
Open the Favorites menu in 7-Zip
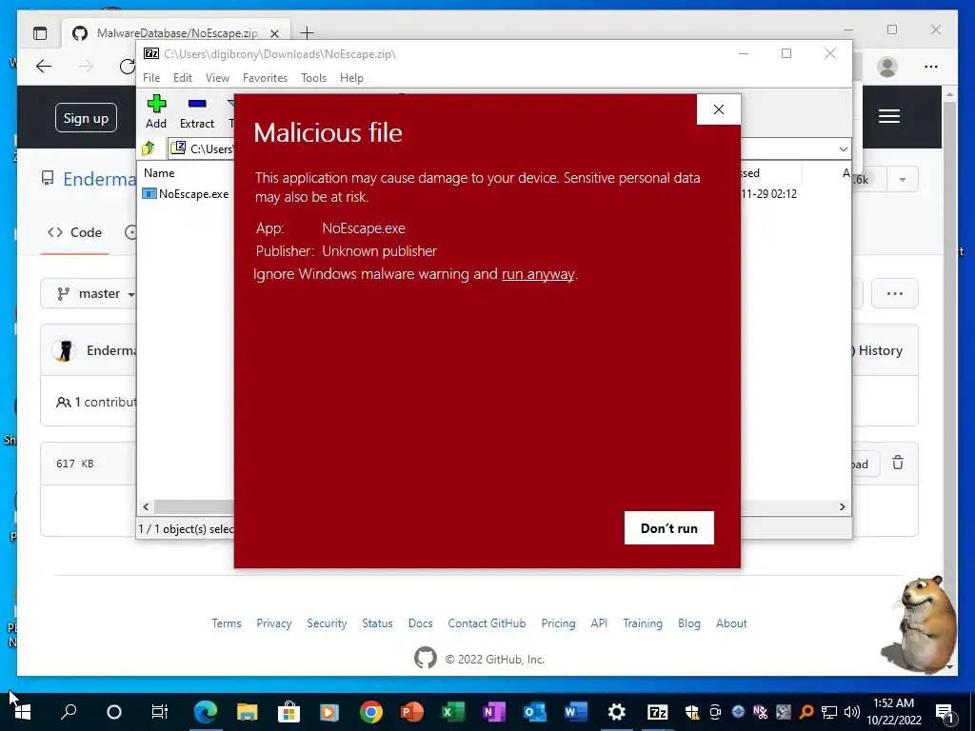coord(265,78)
